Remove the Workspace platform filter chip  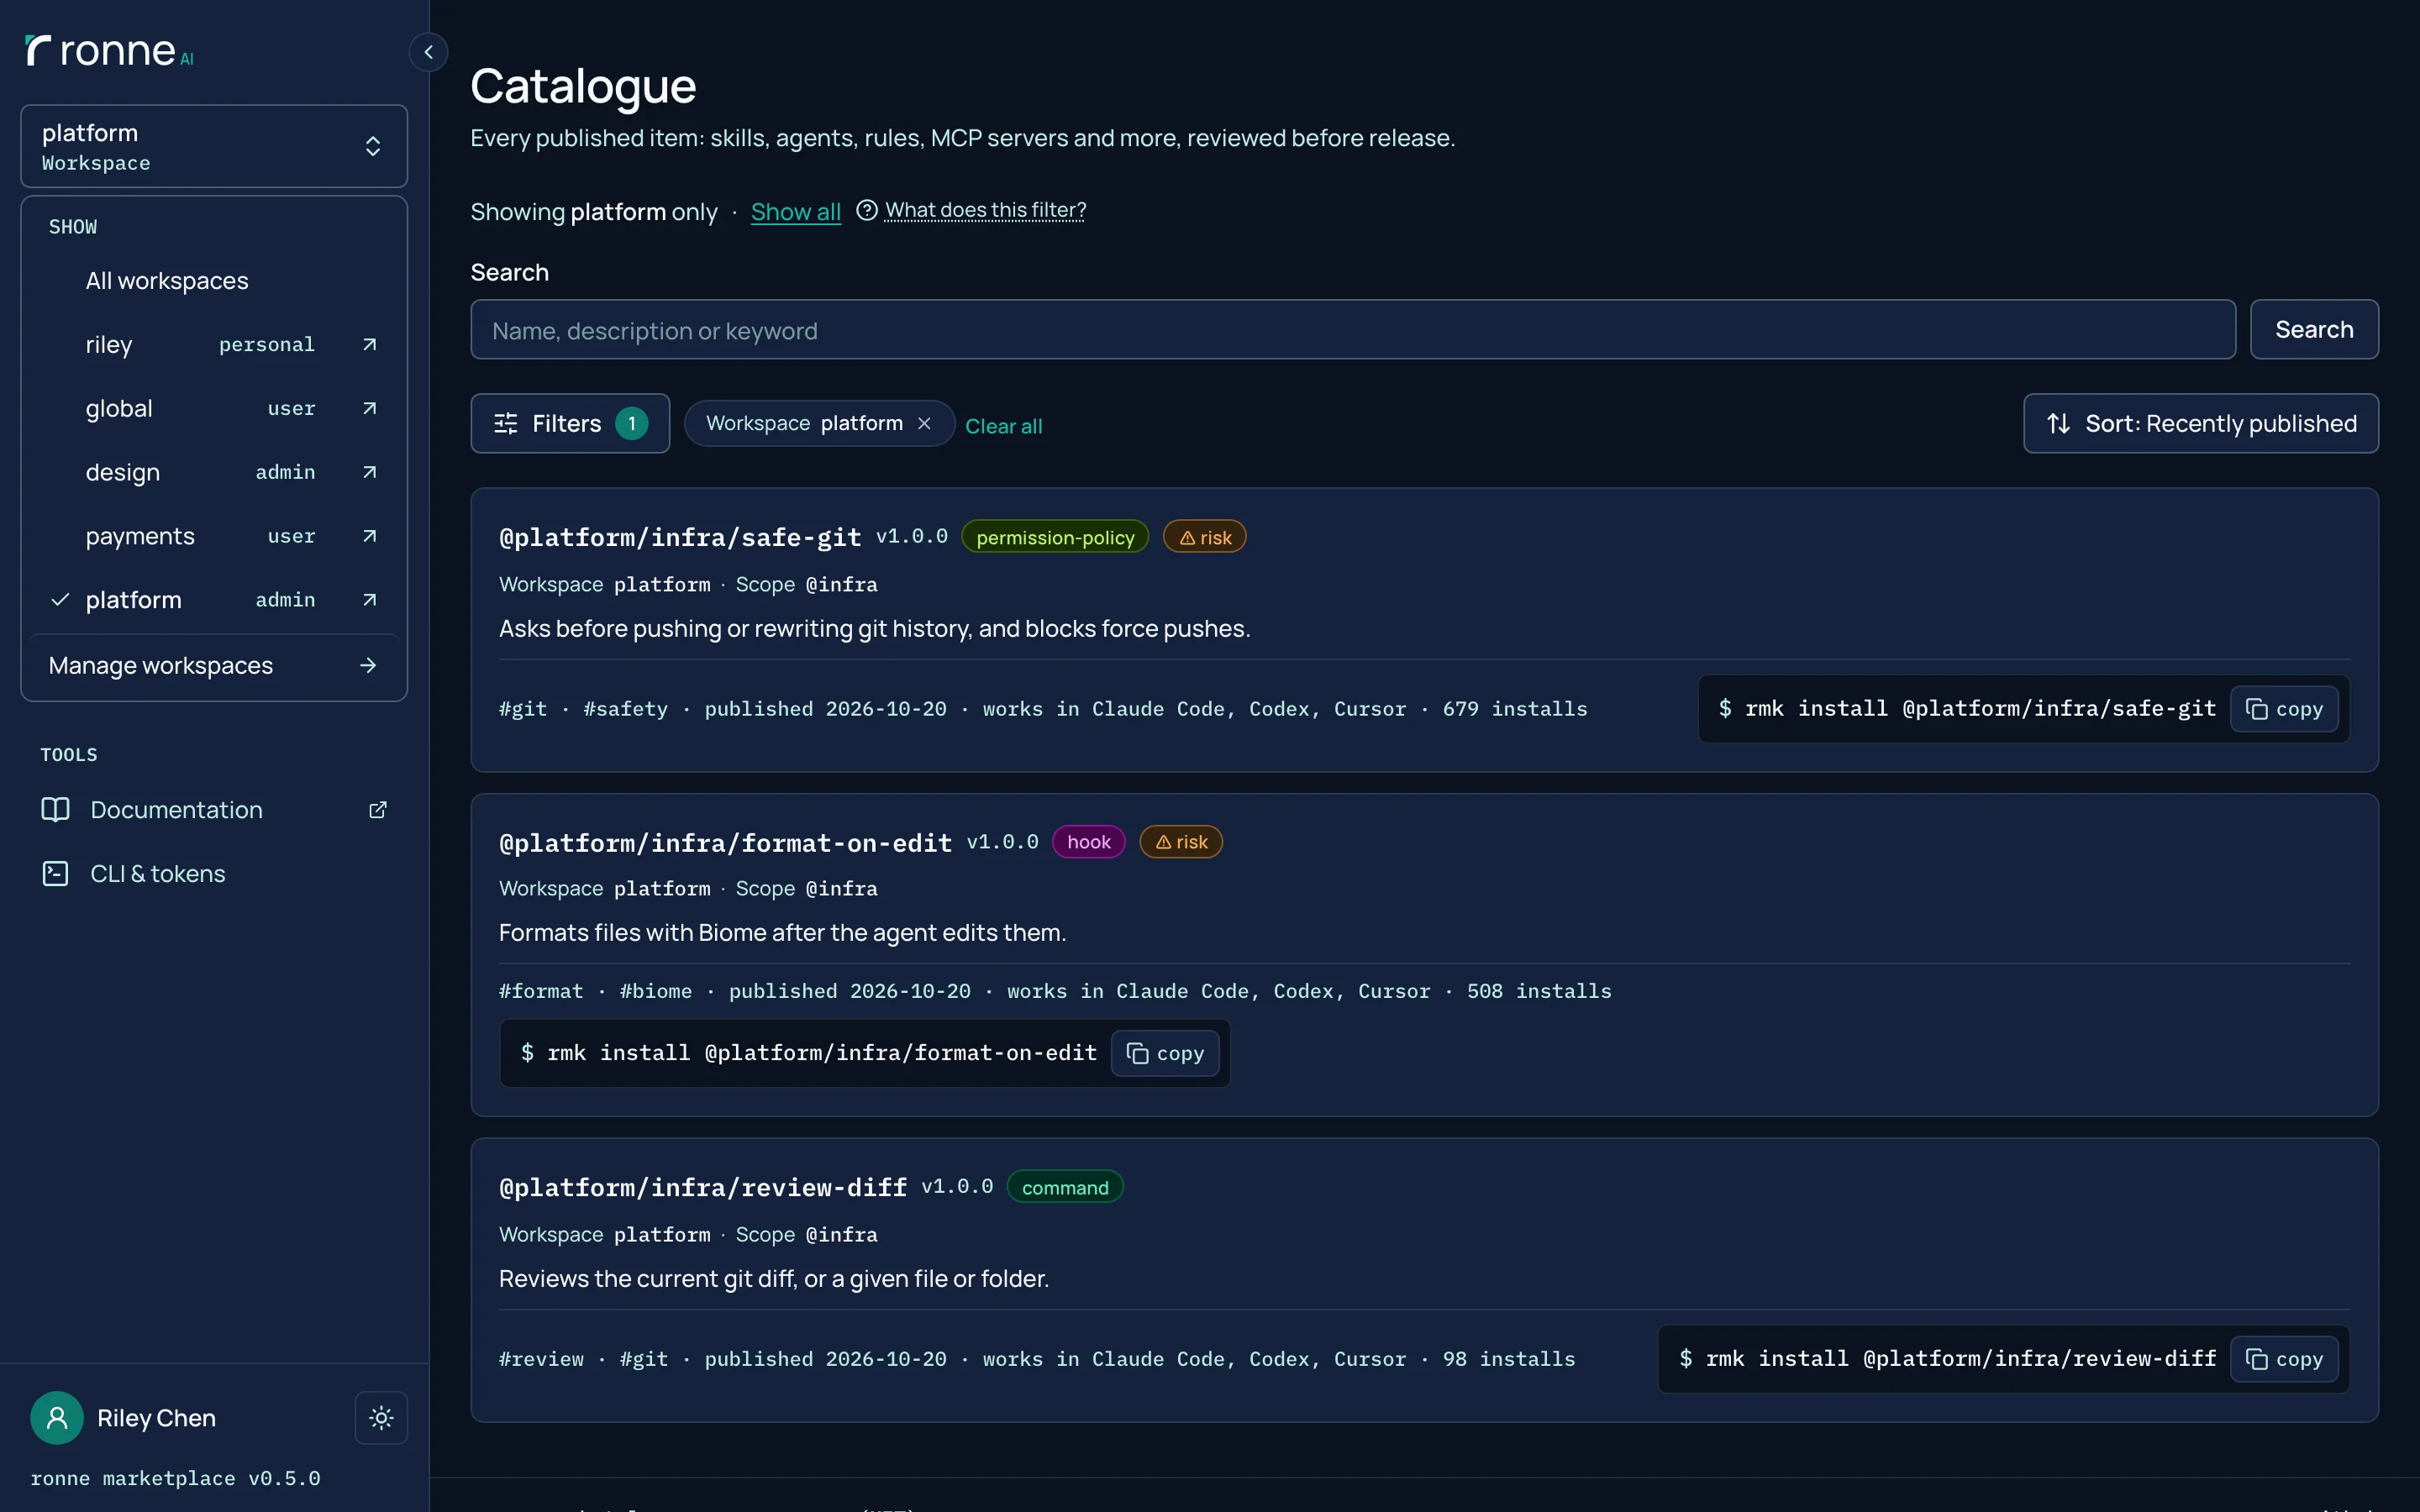[924, 424]
